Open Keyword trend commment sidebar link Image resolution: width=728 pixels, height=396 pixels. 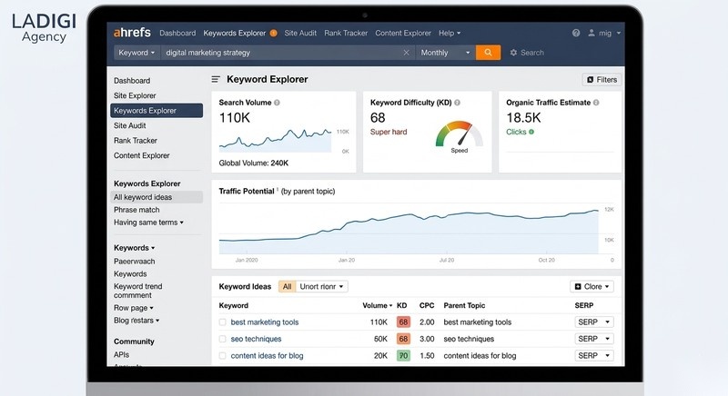[x=138, y=291]
